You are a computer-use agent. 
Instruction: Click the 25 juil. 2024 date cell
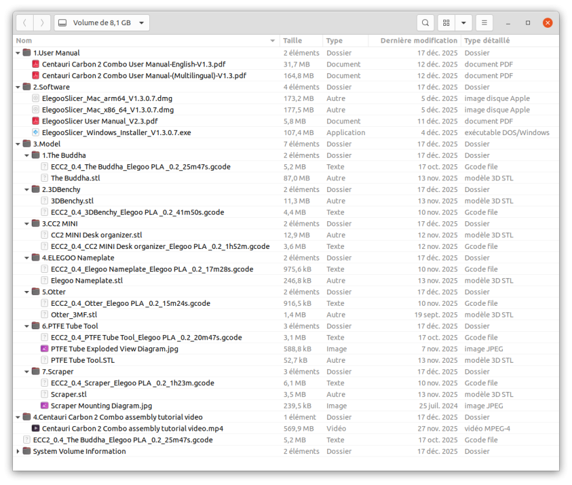(x=438, y=405)
